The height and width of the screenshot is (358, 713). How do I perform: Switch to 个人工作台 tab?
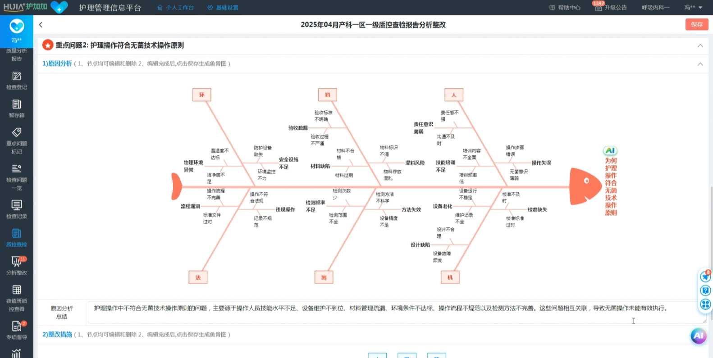click(175, 8)
